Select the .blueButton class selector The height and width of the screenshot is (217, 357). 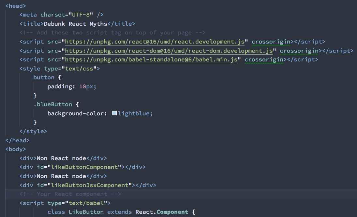[x=53, y=104]
